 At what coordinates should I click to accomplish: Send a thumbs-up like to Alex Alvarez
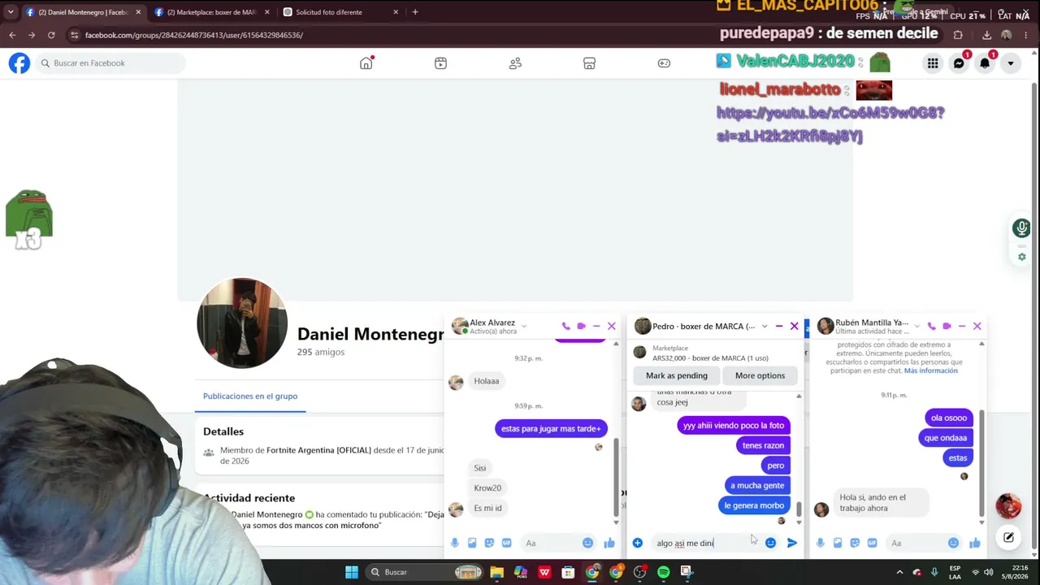[609, 543]
